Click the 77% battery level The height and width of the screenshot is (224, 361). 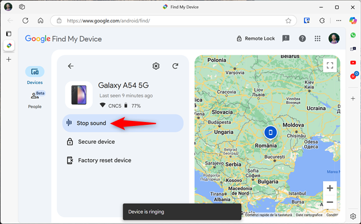click(136, 106)
